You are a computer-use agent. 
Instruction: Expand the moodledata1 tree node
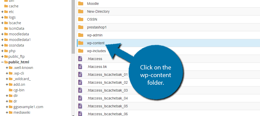tap(2, 40)
